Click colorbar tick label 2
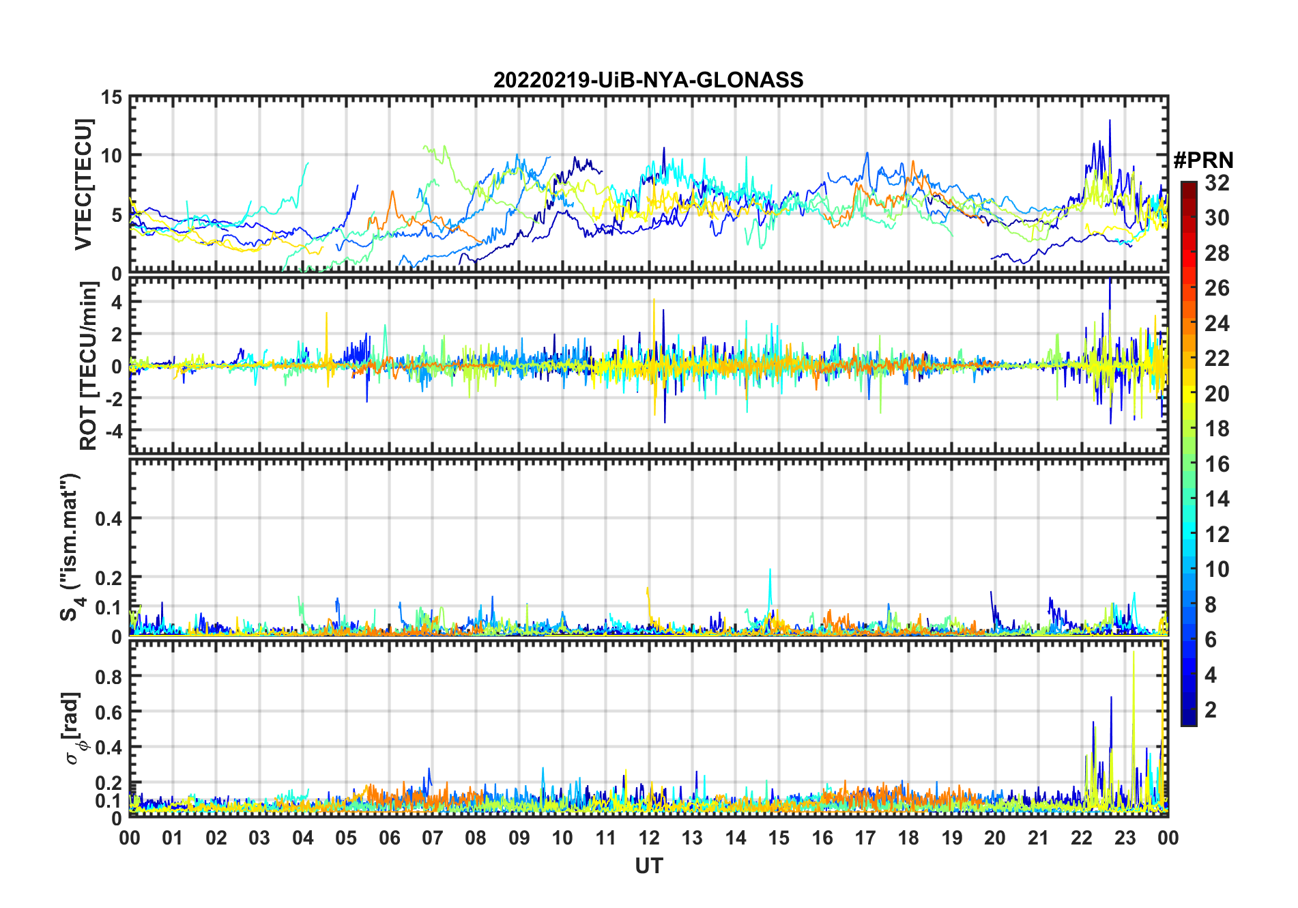 (1211, 709)
